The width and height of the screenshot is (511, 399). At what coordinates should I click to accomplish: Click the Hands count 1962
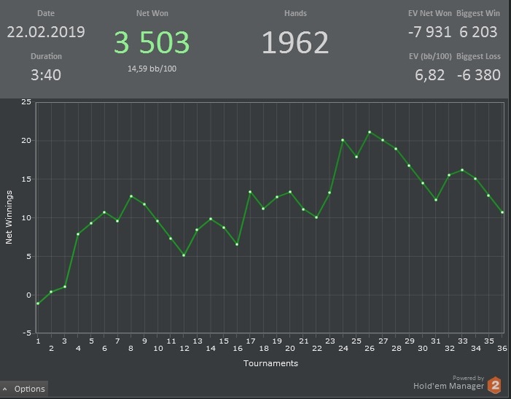coord(295,42)
